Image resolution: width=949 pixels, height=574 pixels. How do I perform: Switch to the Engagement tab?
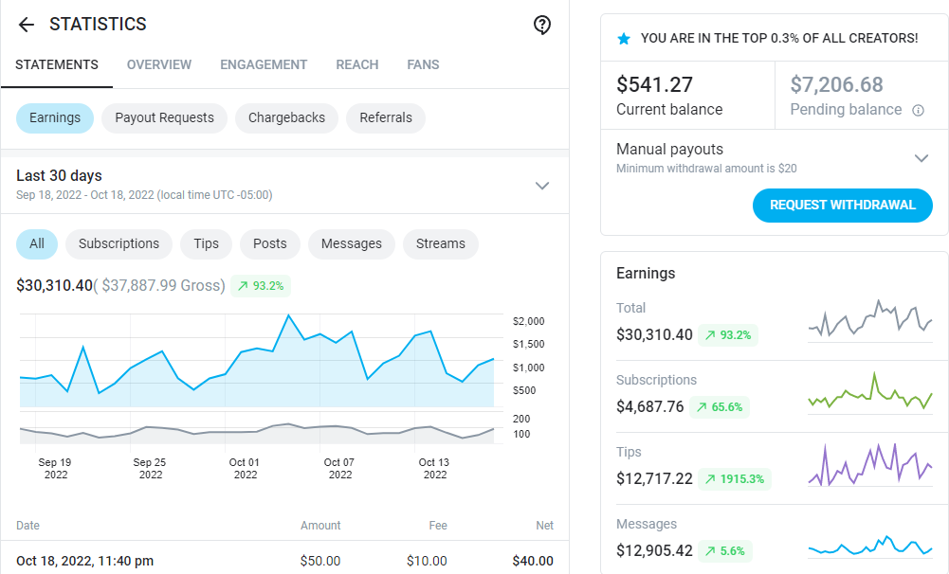[264, 65]
